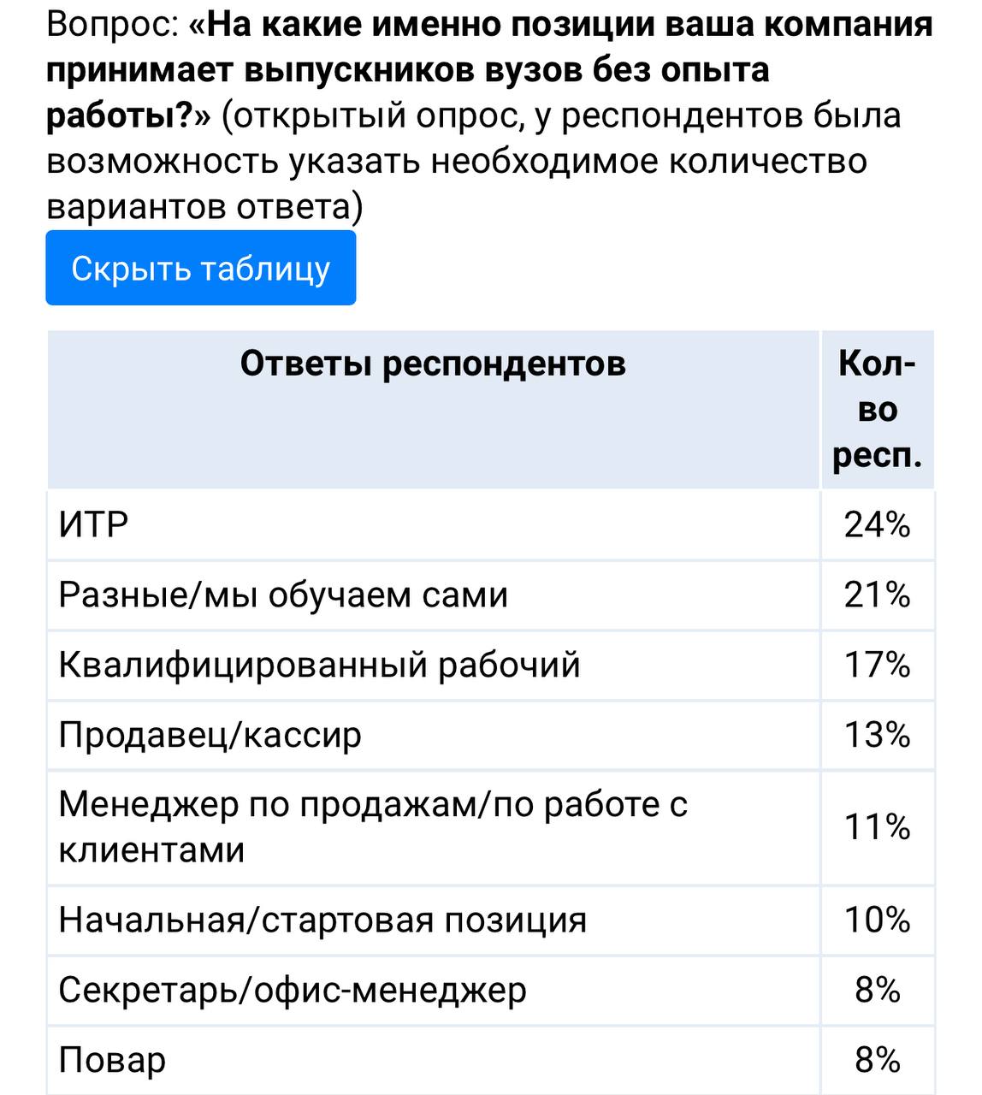The image size is (982, 1095).
Task: Click the Скрыть таблицу button
Action: pos(201,268)
